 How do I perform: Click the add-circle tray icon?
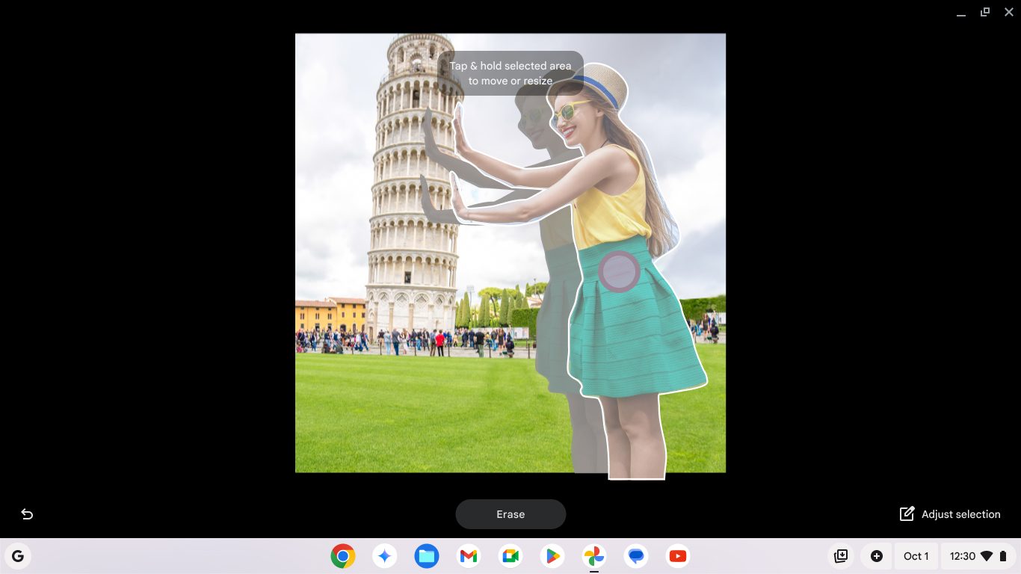pyautogui.click(x=877, y=556)
